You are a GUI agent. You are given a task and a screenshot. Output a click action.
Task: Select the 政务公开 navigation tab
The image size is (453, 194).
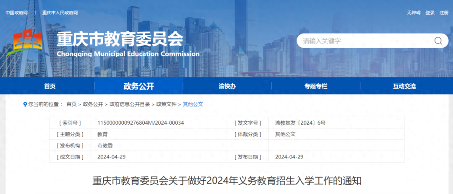(139, 86)
